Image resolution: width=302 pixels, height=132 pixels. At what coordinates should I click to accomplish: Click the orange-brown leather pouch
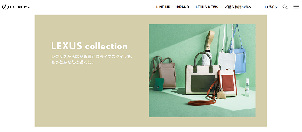coord(227,82)
